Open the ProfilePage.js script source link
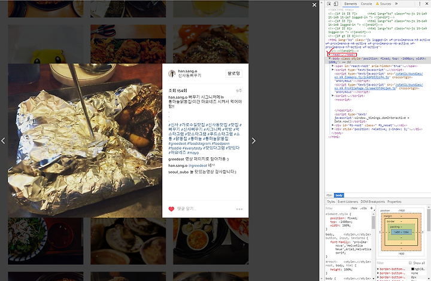Screen dimensions: 431x281 378,87
